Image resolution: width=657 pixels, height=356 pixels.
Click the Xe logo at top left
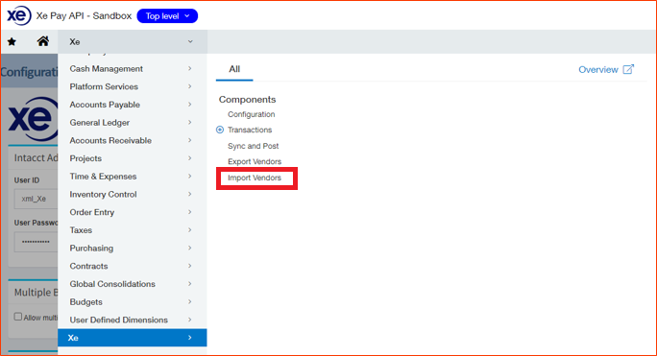pyautogui.click(x=18, y=15)
